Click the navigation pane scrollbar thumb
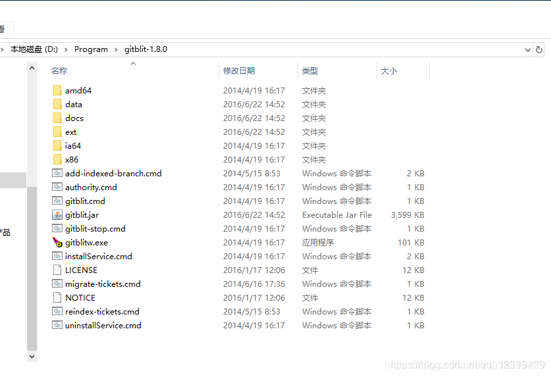The height and width of the screenshot is (377, 551). [x=32, y=269]
